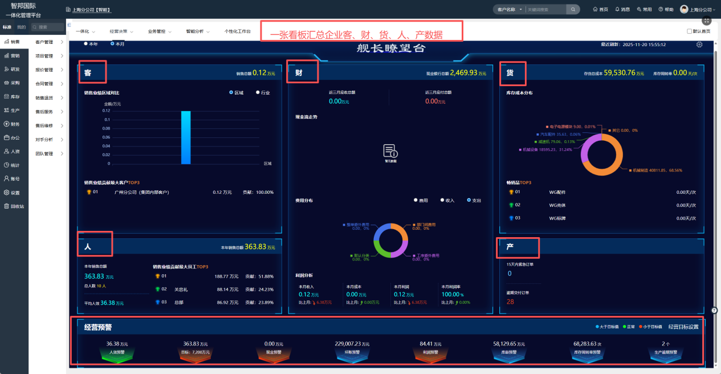The height and width of the screenshot is (374, 721).
Task: Select the 本年 radio button
Action: click(x=86, y=44)
